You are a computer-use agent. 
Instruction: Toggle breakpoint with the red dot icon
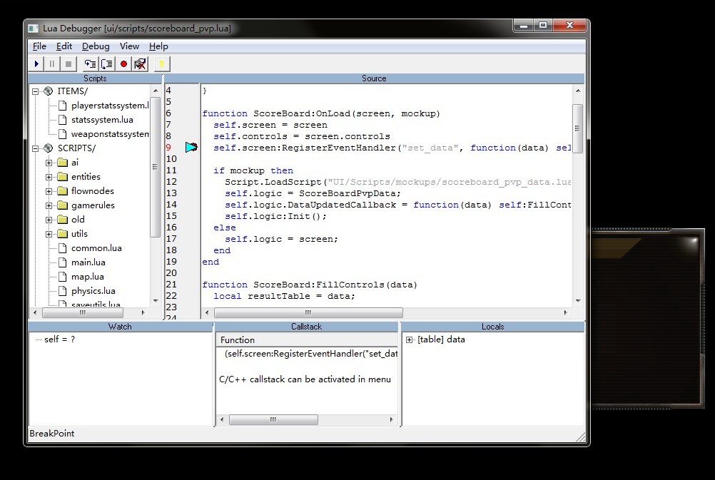point(123,64)
